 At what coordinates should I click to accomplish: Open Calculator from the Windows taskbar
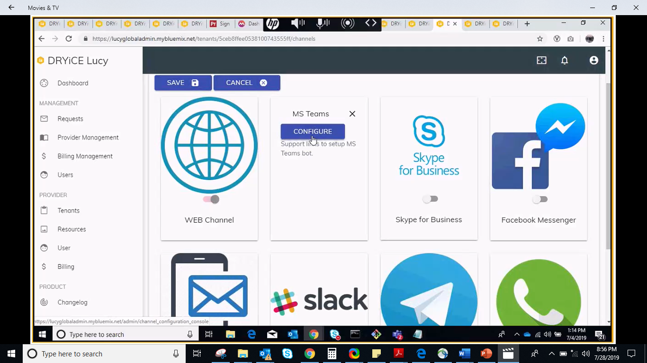[332, 354]
